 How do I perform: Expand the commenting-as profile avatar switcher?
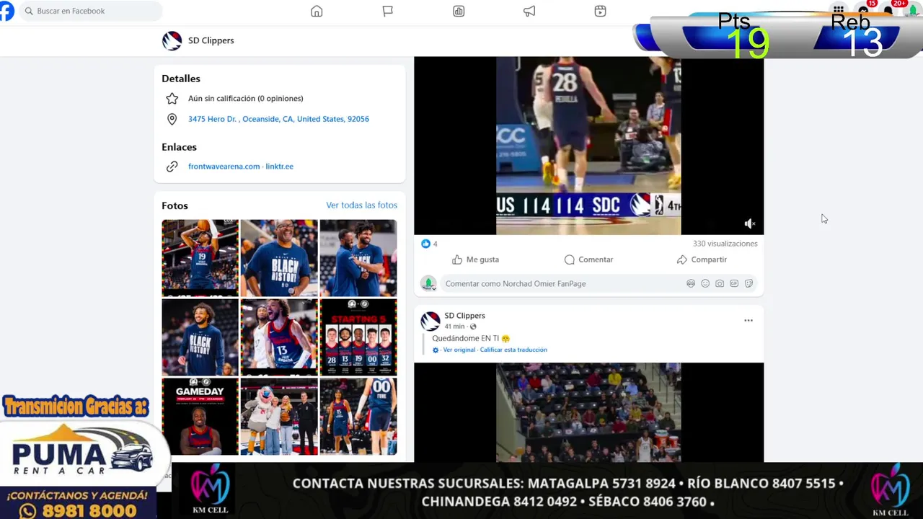pyautogui.click(x=428, y=283)
